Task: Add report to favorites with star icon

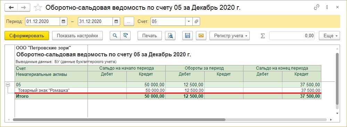Action: tap(38, 8)
